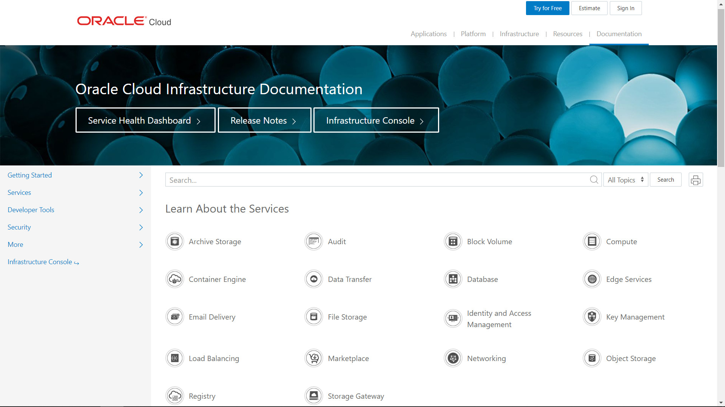Select the Key Management shield icon
The image size is (725, 407).
point(592,317)
